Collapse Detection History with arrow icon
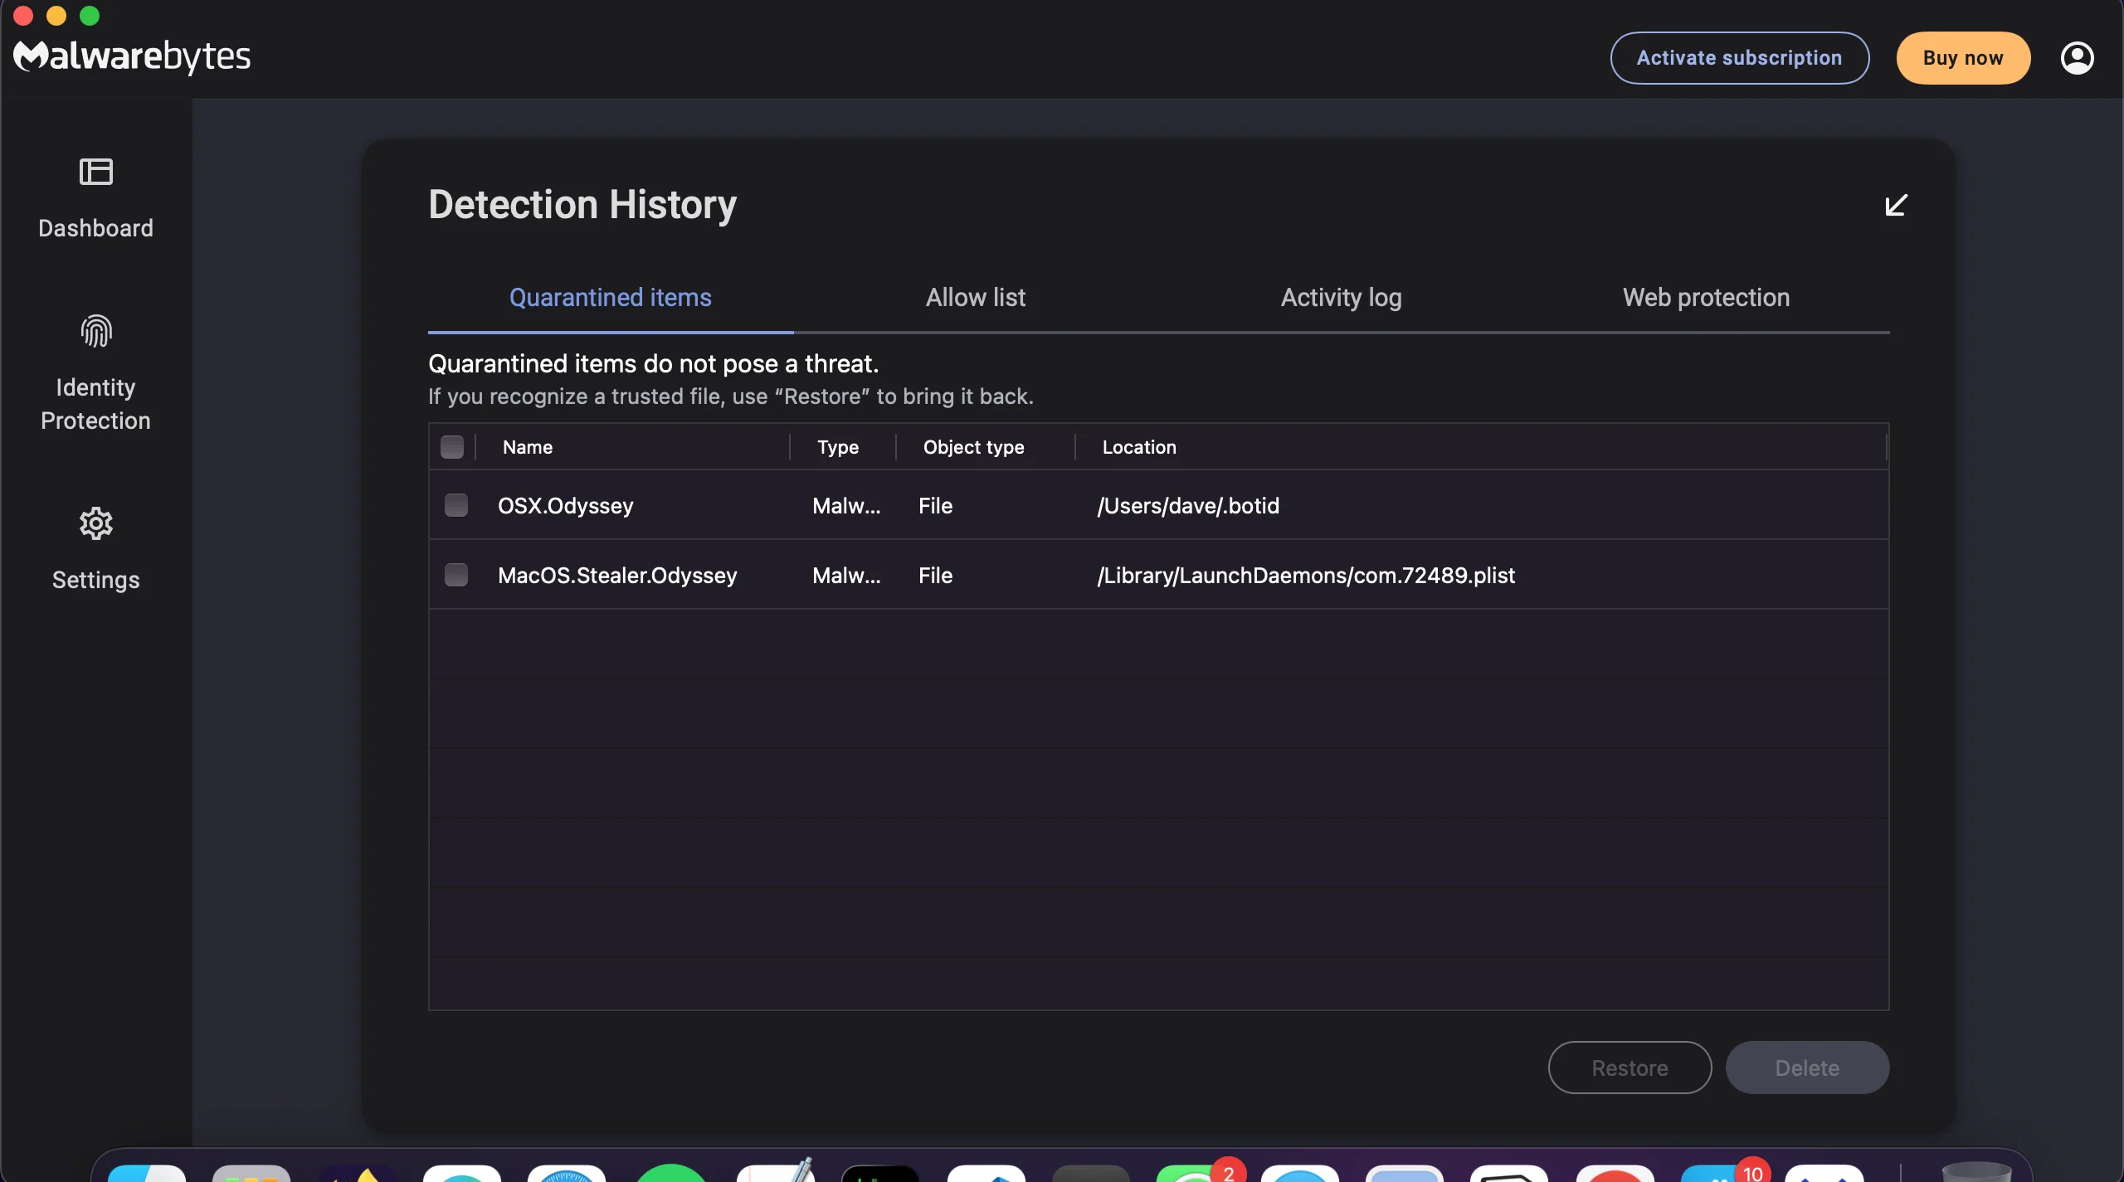The image size is (2124, 1182). click(x=1896, y=205)
